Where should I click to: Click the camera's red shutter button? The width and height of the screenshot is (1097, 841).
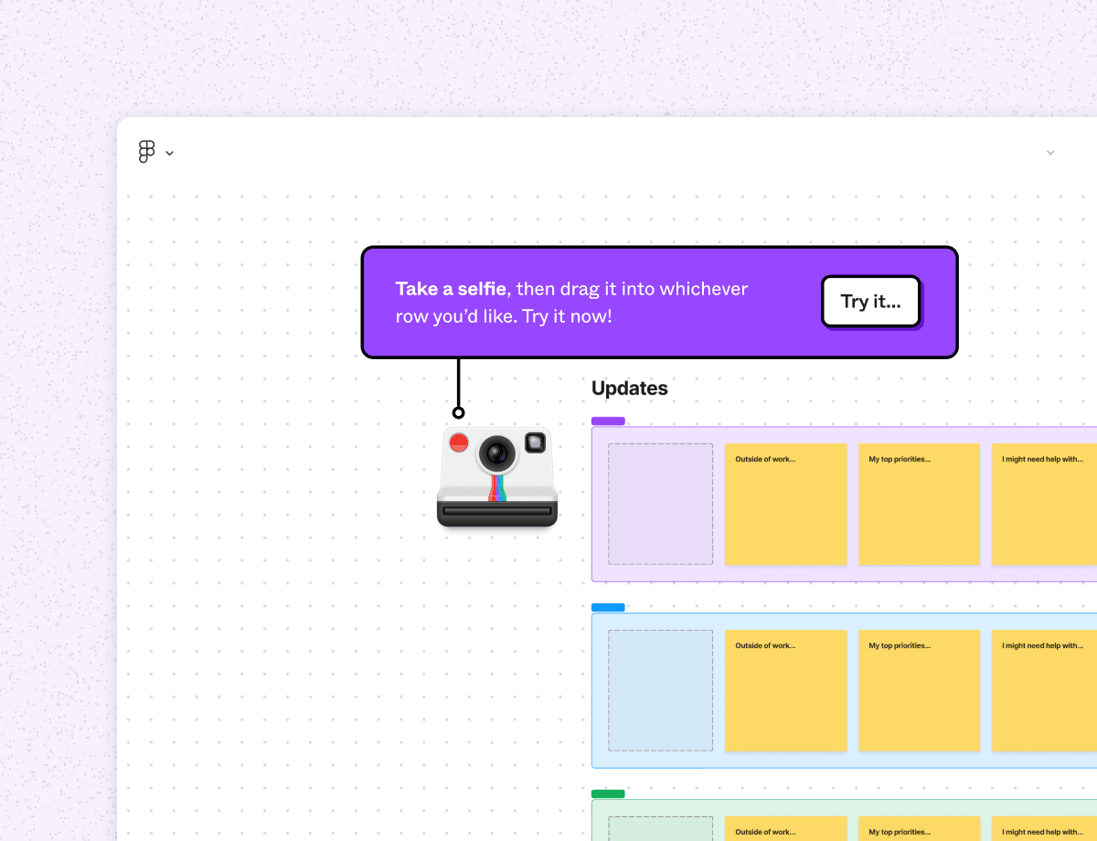(459, 442)
